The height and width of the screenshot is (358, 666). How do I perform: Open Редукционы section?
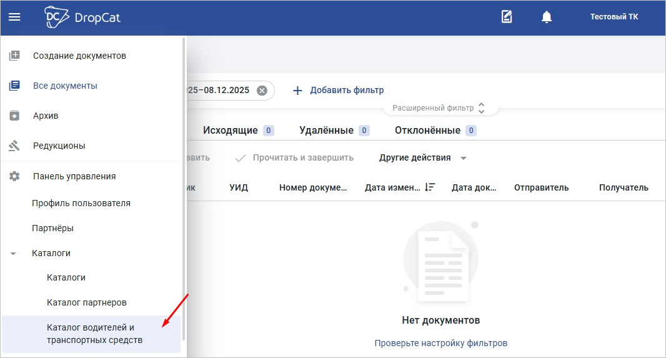(x=59, y=146)
